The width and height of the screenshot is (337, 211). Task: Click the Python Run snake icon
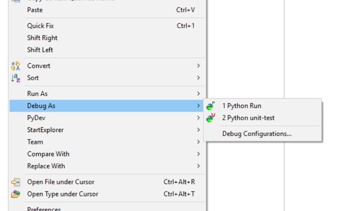210,106
